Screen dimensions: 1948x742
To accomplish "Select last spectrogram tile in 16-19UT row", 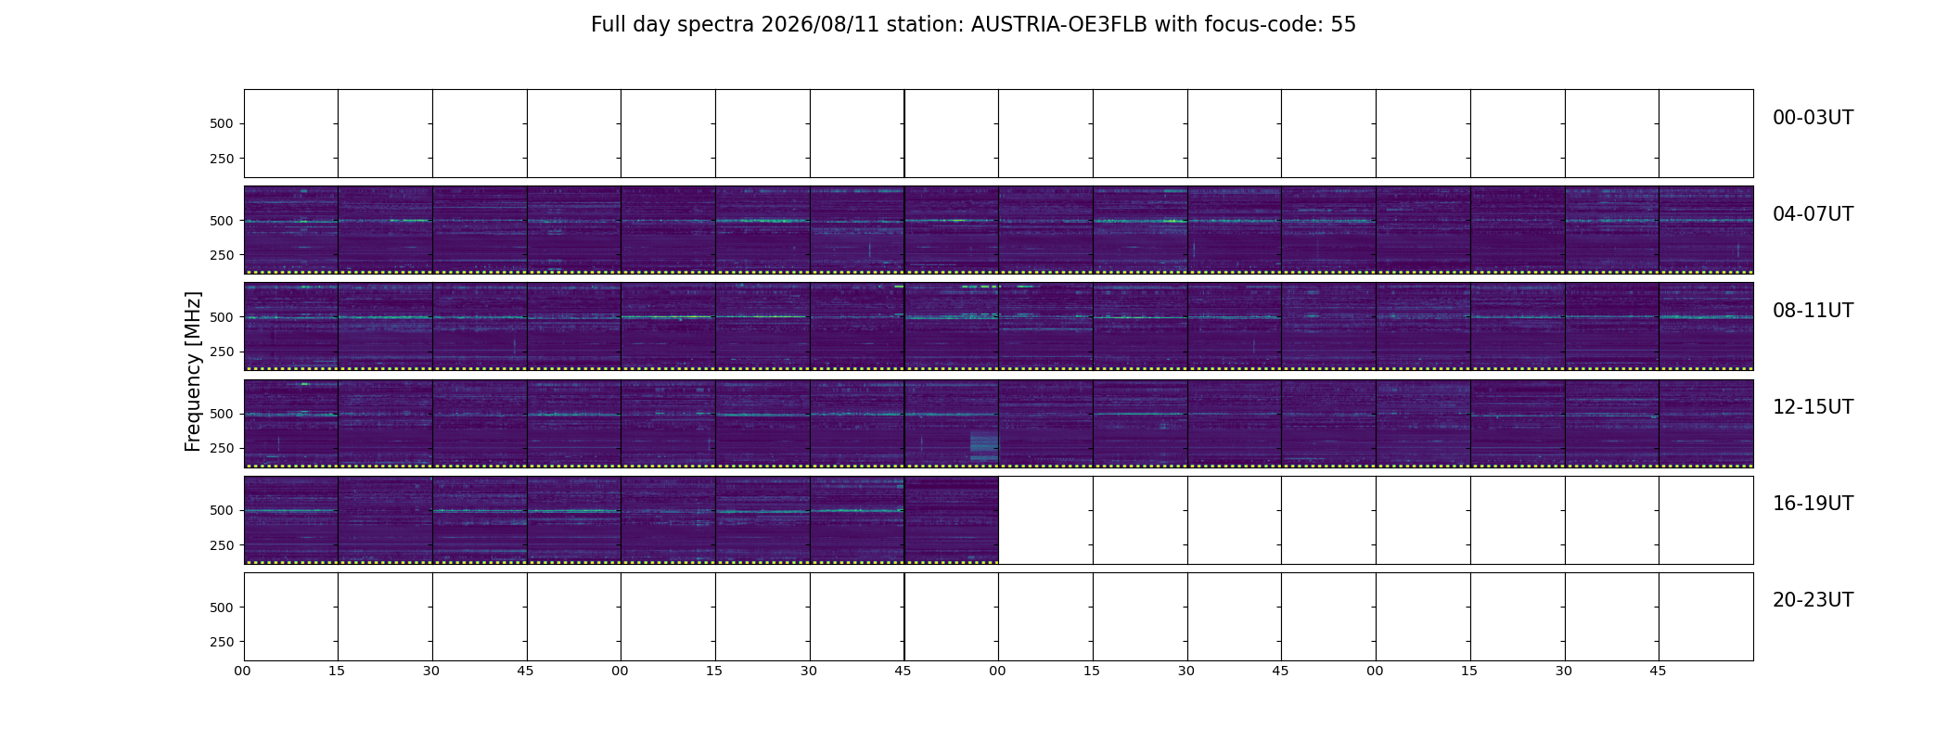I will tap(952, 519).
